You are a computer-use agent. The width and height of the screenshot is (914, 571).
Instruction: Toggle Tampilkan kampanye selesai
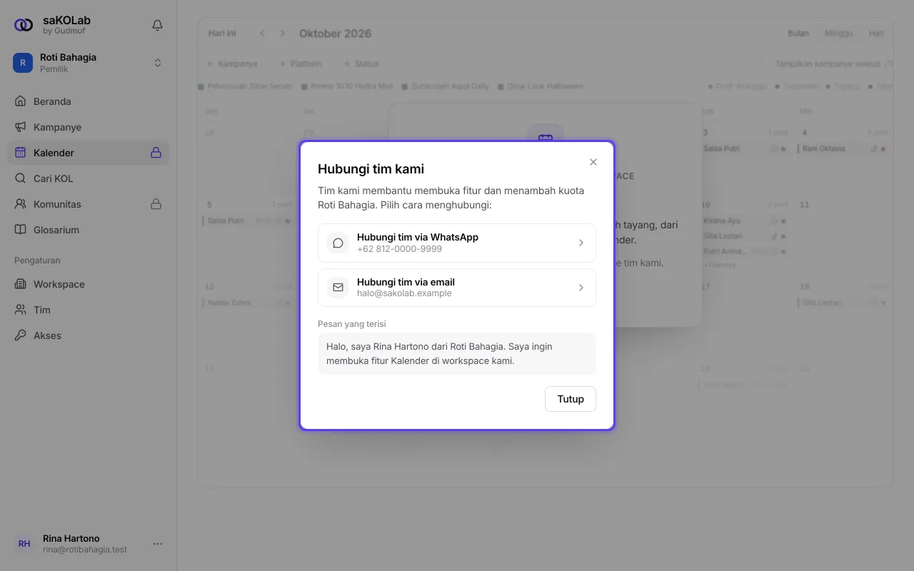tap(827, 64)
